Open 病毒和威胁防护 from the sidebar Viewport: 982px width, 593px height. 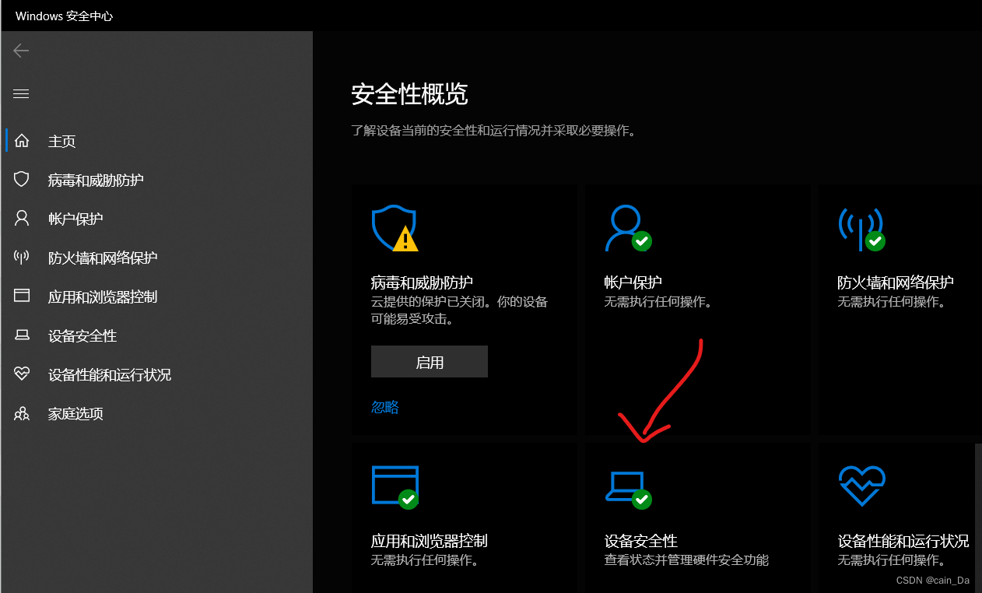[157, 180]
